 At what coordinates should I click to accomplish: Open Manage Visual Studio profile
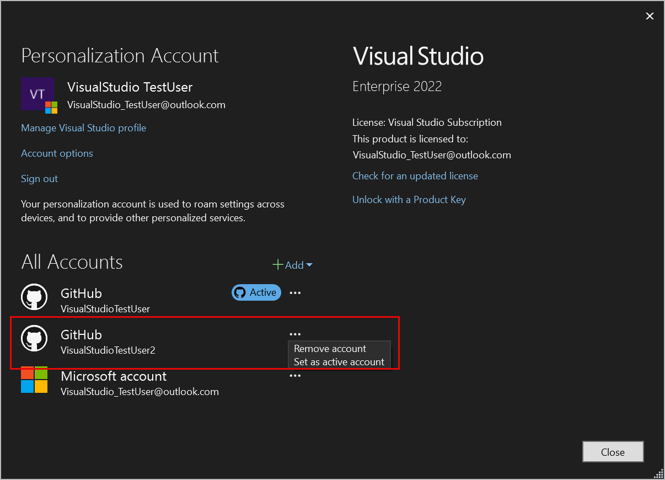click(x=83, y=127)
